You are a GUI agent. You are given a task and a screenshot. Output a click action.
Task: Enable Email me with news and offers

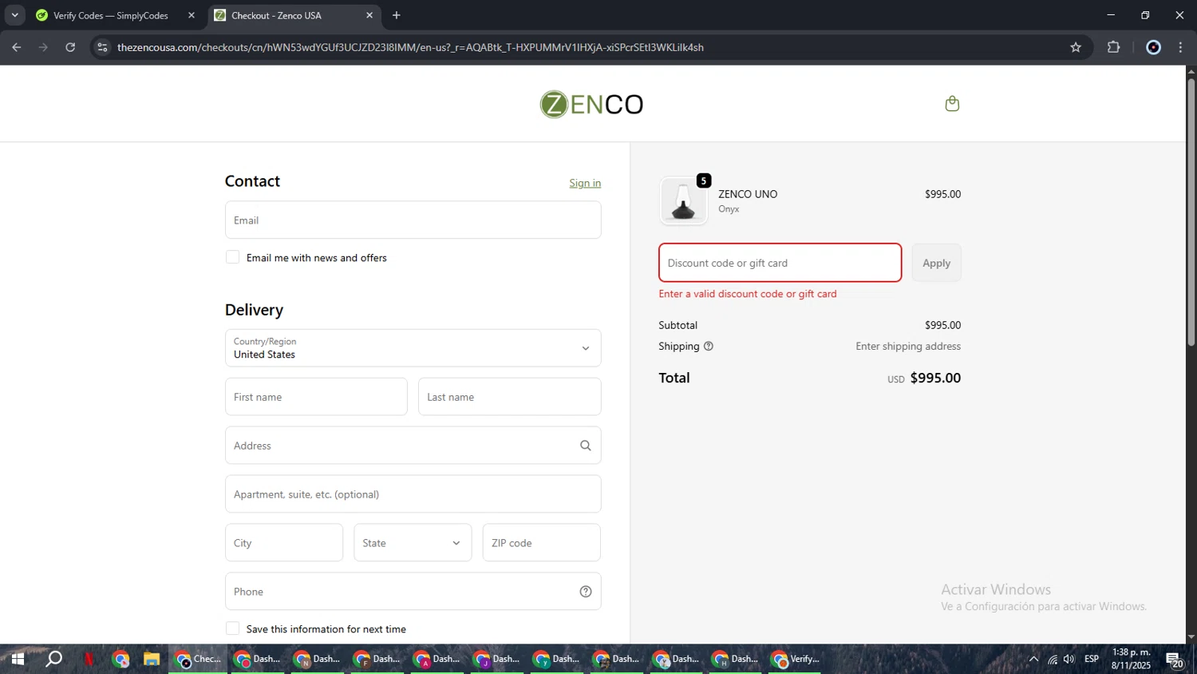click(x=232, y=257)
